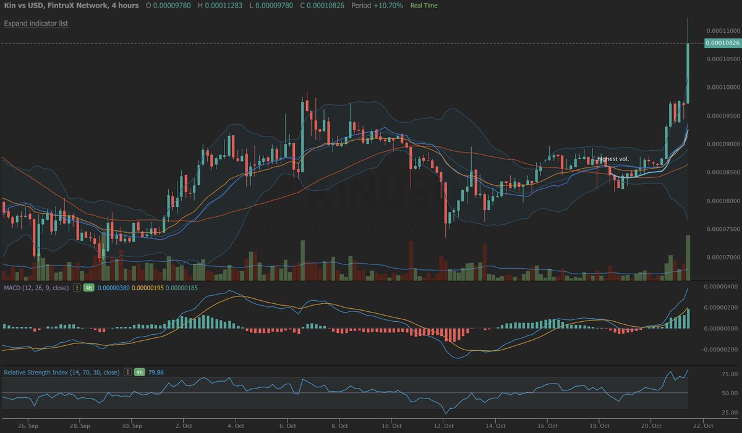Open the MACD indicator options menu
The height and width of the screenshot is (433, 742).
coord(77,288)
